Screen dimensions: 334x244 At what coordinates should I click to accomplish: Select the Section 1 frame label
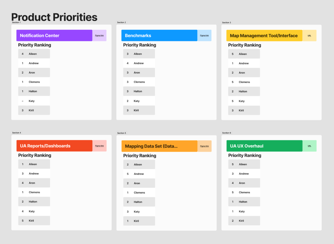16,22
